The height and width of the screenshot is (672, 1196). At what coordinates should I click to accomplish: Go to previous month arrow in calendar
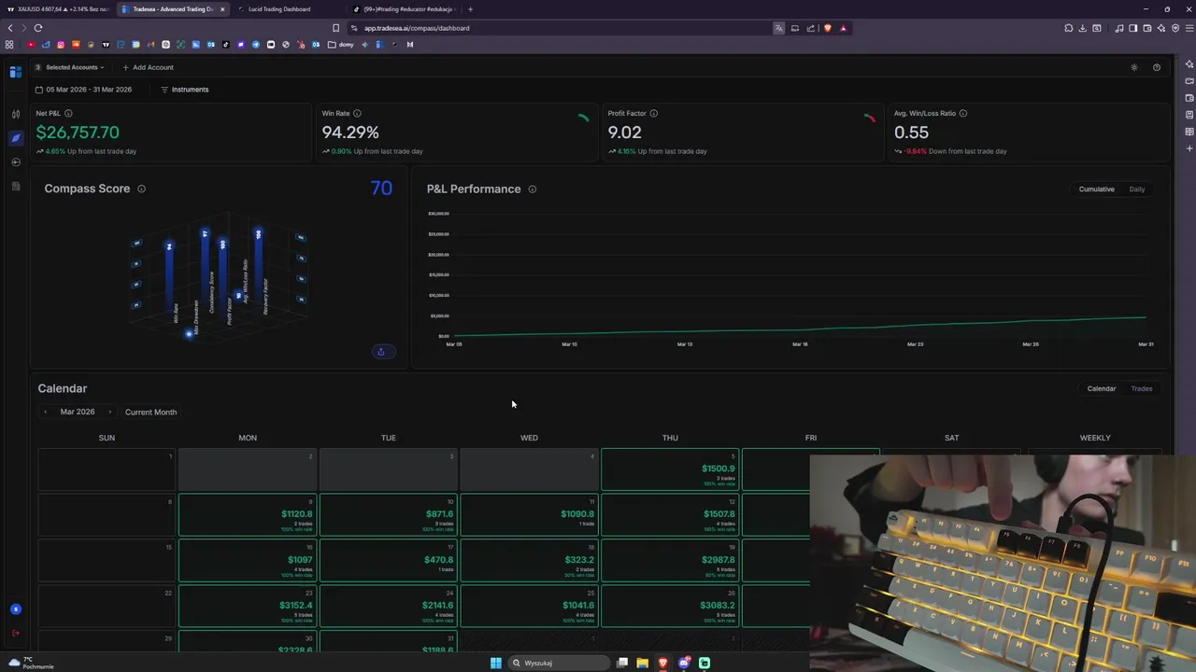45,412
